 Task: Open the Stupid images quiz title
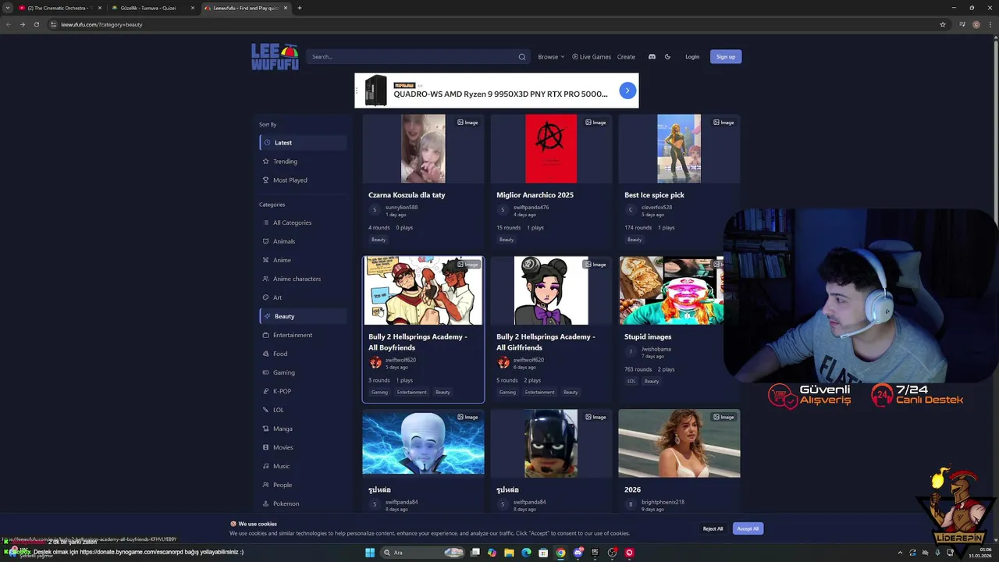pyautogui.click(x=648, y=336)
